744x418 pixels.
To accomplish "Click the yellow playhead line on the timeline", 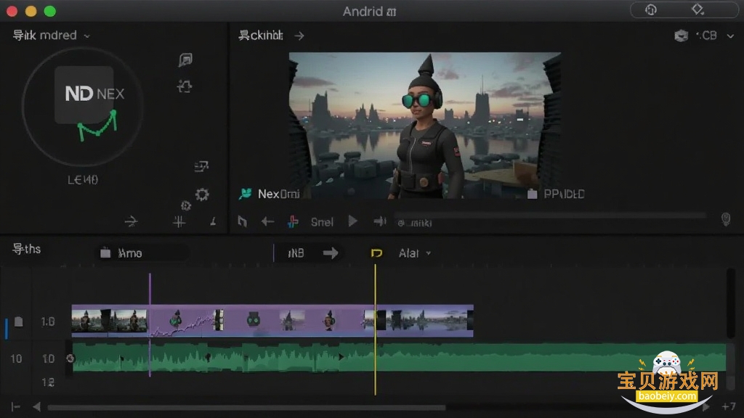I will click(375, 329).
